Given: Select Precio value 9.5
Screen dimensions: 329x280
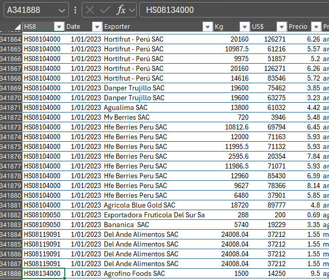Looking at the screenshot, I should 304,273.
